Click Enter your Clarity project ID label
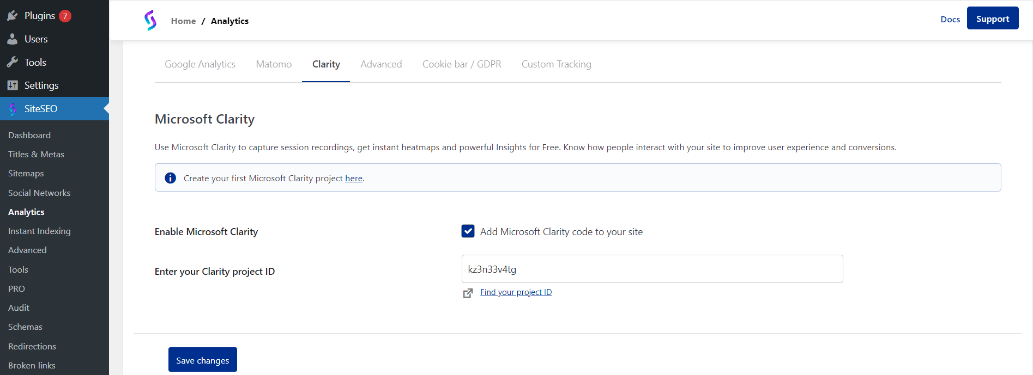Screen dimensions: 1033x375 tap(215, 272)
